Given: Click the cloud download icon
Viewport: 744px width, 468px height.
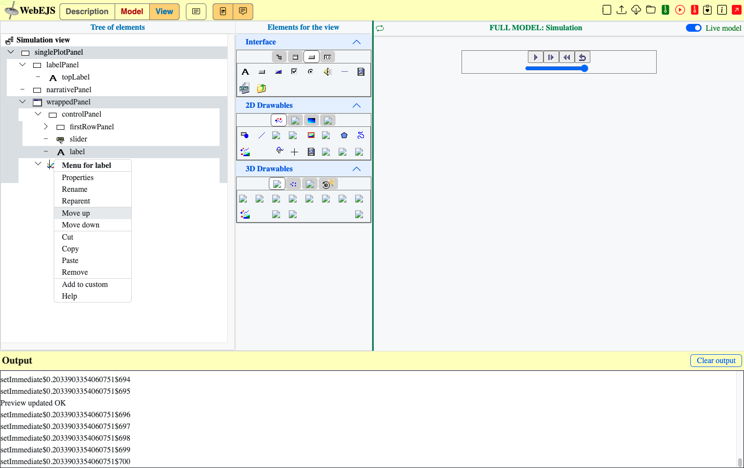Looking at the screenshot, I should click(636, 10).
